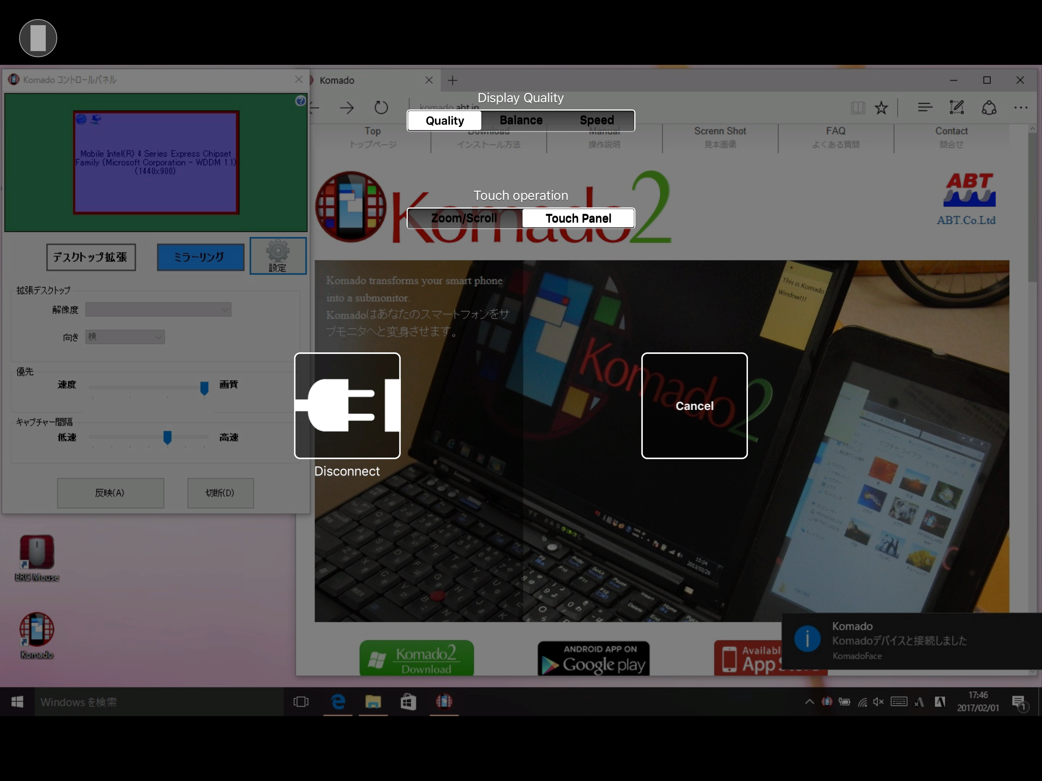This screenshot has height=781, width=1042.
Task: Open the Top トップページ nav item
Action: 373,138
